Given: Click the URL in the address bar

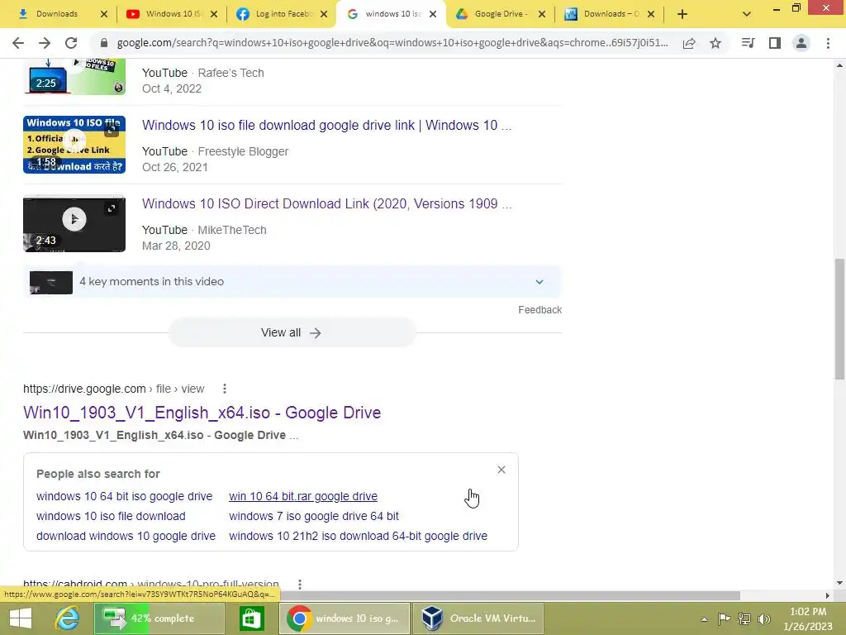Looking at the screenshot, I should point(392,43).
